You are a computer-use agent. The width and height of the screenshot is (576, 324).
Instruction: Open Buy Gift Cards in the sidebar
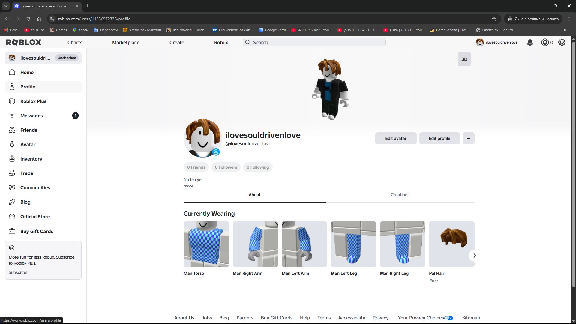point(43,231)
